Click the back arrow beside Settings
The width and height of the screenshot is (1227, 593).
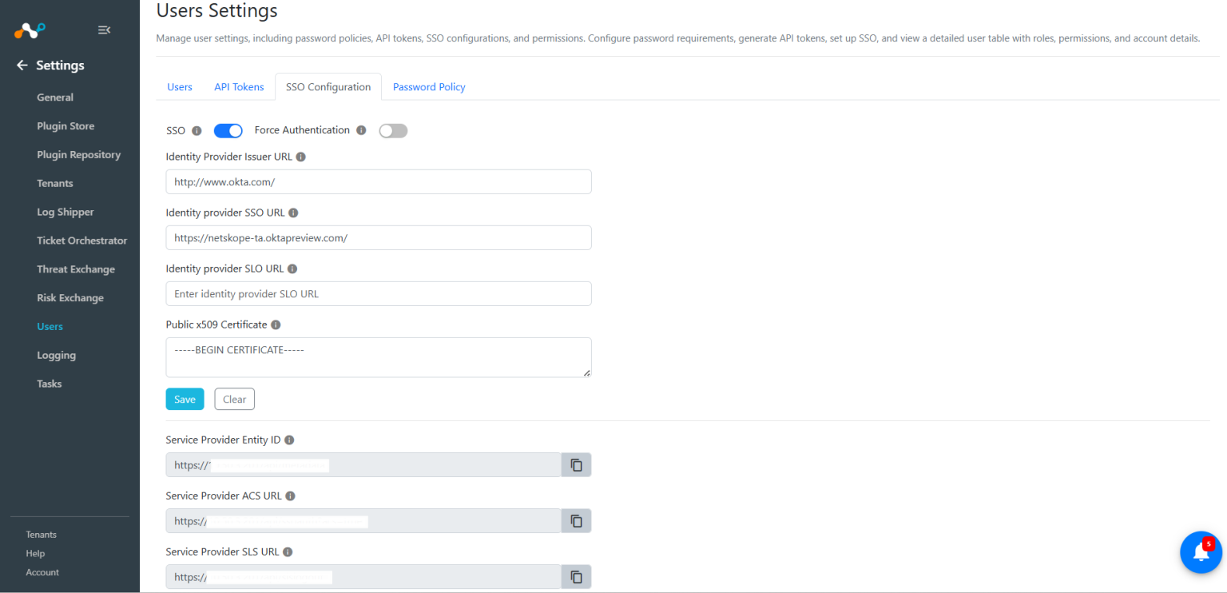[21, 65]
